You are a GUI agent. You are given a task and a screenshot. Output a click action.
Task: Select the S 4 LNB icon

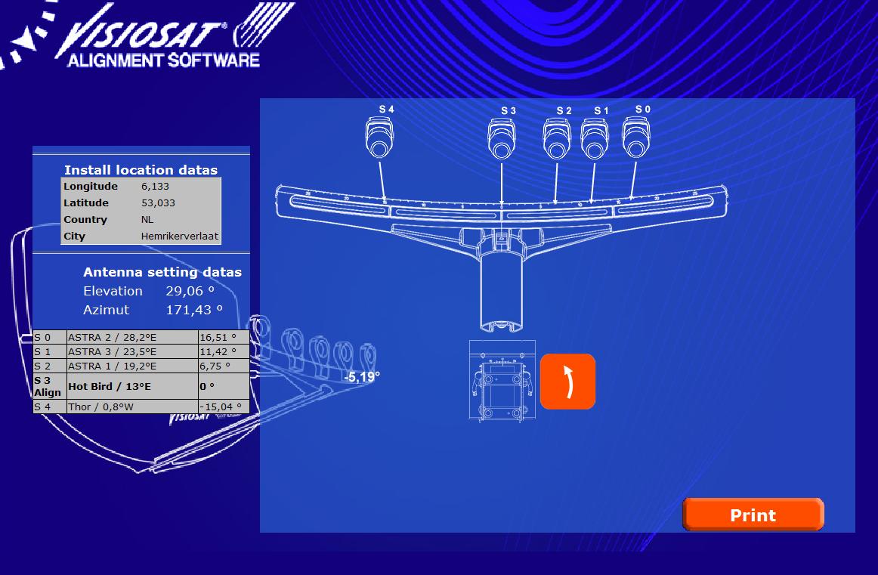[379, 138]
